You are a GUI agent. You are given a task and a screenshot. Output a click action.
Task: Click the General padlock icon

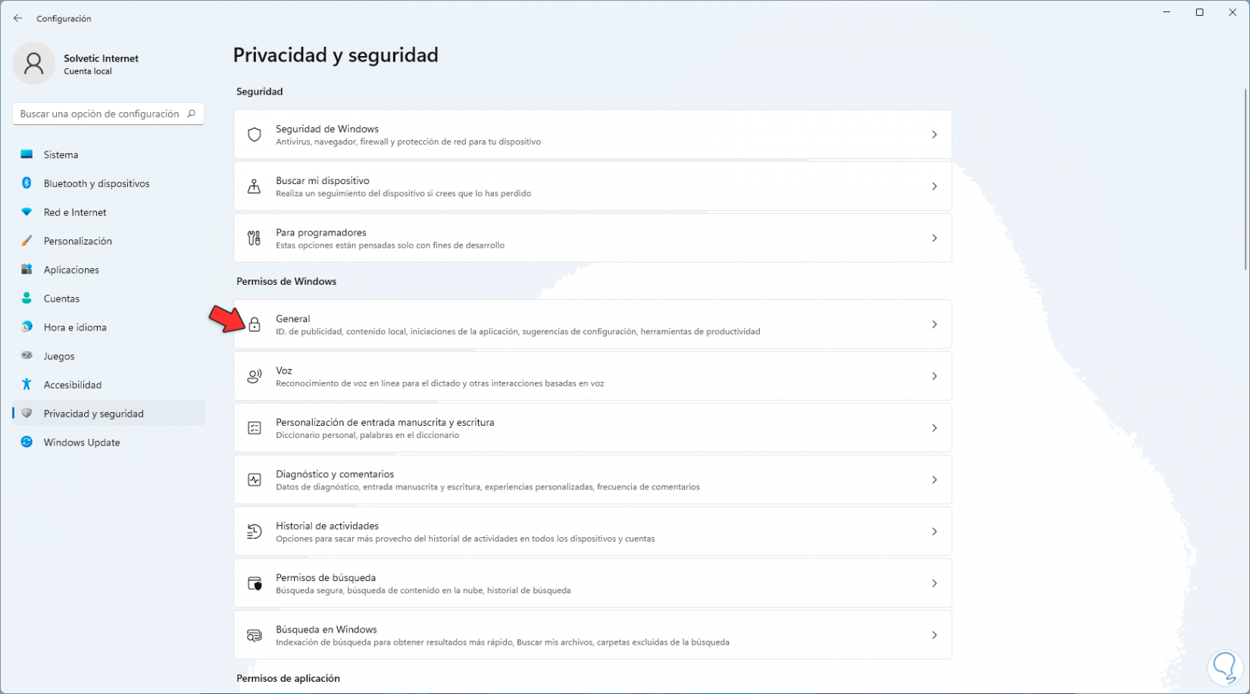tap(255, 325)
